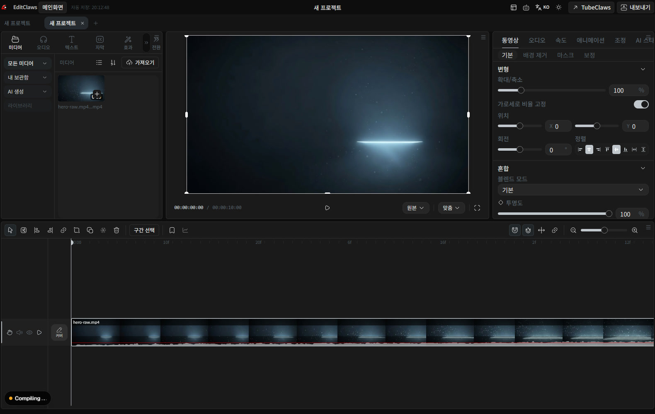Image resolution: width=655 pixels, height=414 pixels.
Task: Open the 배경 제거 sub-tab
Action: [x=535, y=55]
